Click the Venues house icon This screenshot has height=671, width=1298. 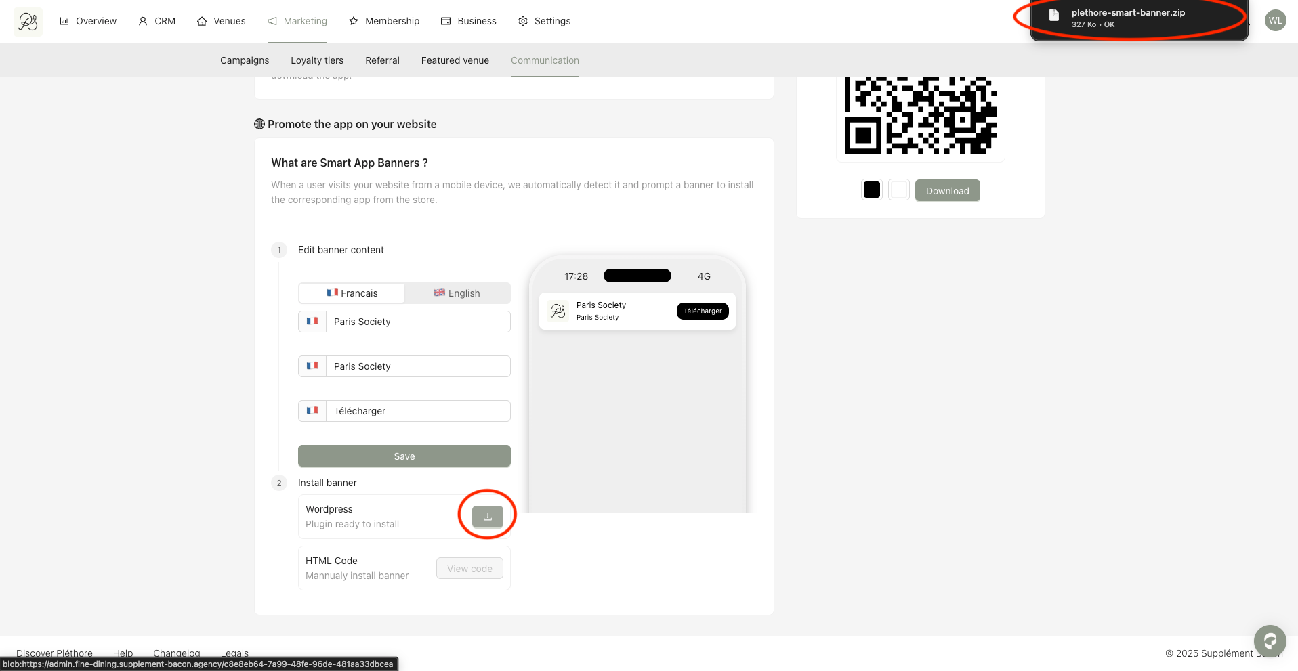tap(202, 21)
